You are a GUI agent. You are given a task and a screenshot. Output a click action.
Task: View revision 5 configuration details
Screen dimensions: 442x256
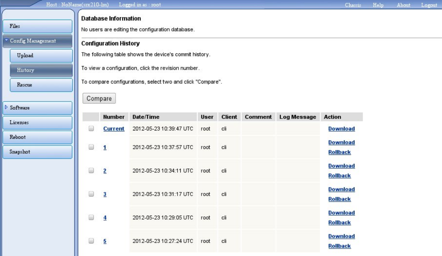coord(105,241)
